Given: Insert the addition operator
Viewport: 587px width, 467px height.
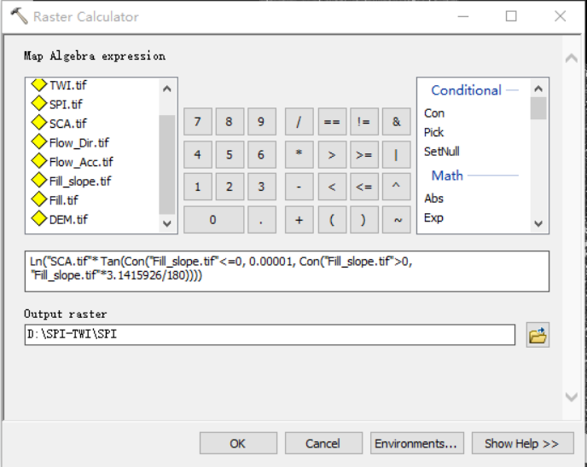Looking at the screenshot, I should pyautogui.click(x=299, y=220).
